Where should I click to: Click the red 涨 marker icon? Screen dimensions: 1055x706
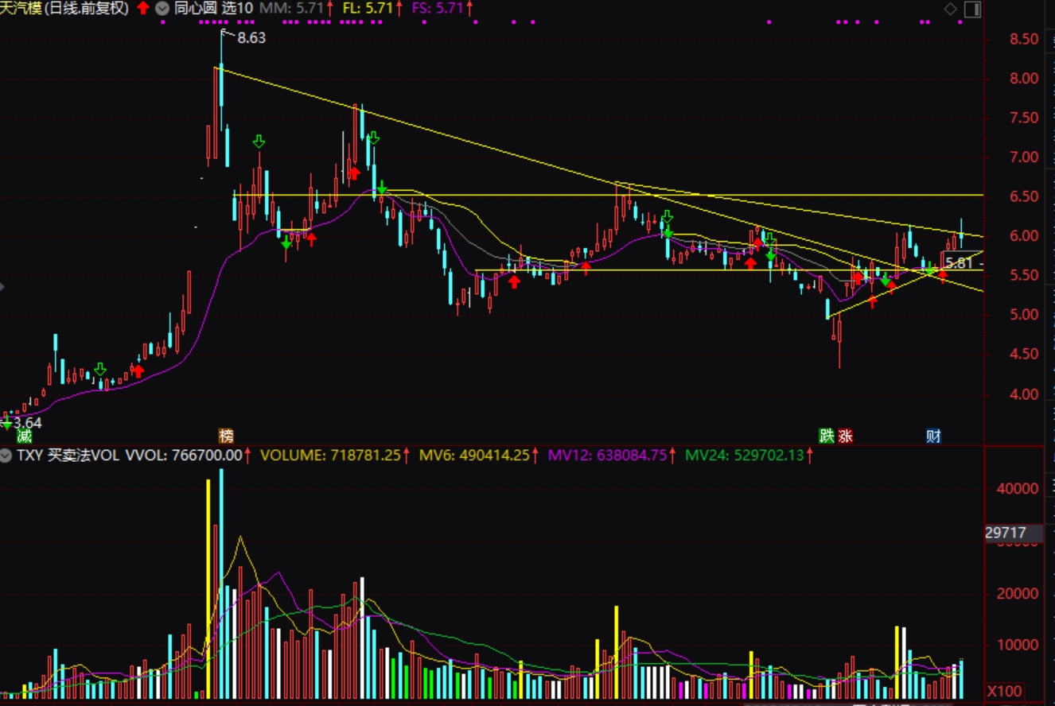(845, 436)
